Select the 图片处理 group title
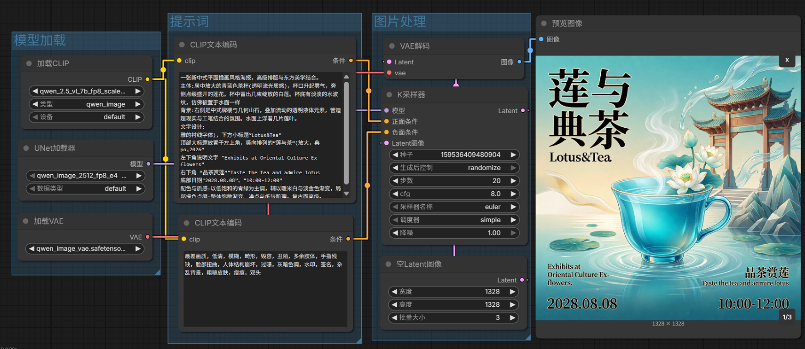This screenshot has height=349, width=805. coord(400,21)
